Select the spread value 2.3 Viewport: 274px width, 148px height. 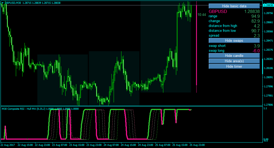(257, 36)
